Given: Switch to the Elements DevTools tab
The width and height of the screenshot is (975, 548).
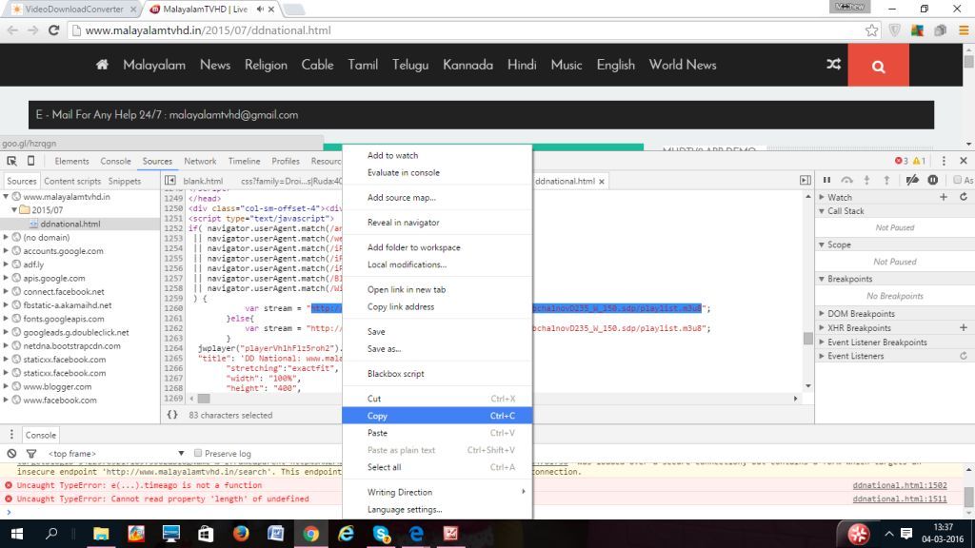Looking at the screenshot, I should (71, 161).
